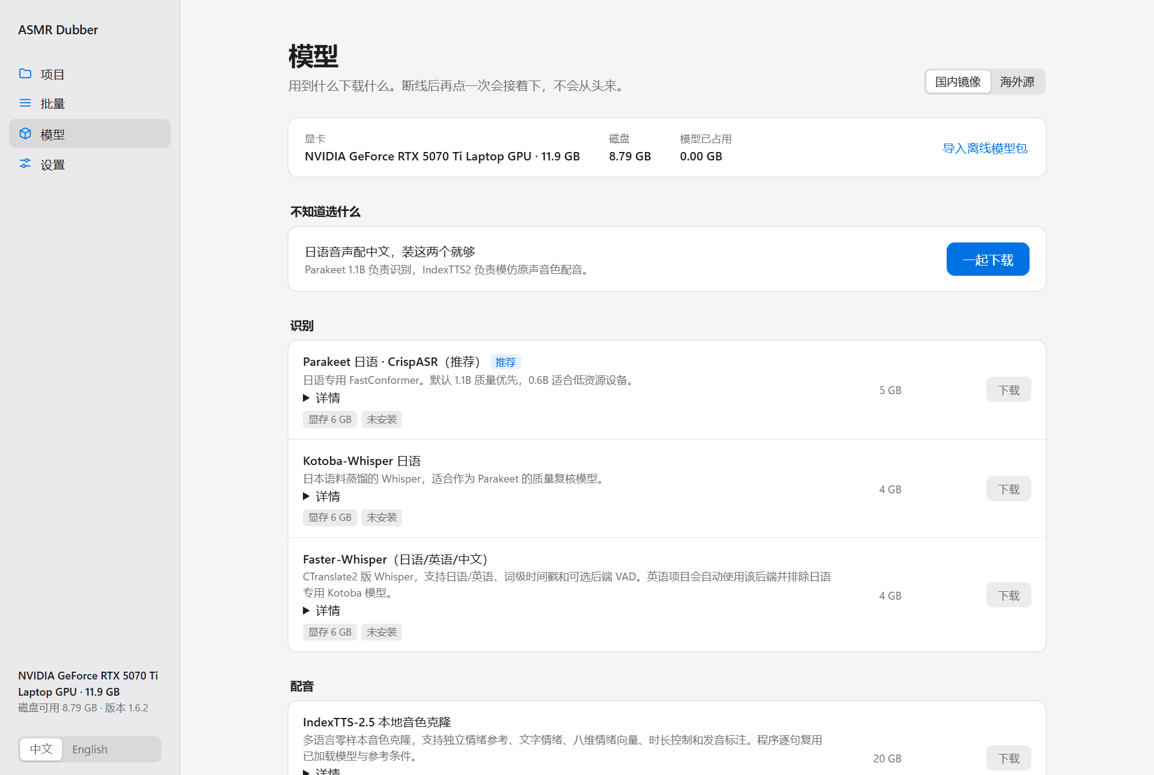Switch download source to 海外源
This screenshot has height=775, width=1154.
coord(1017,82)
